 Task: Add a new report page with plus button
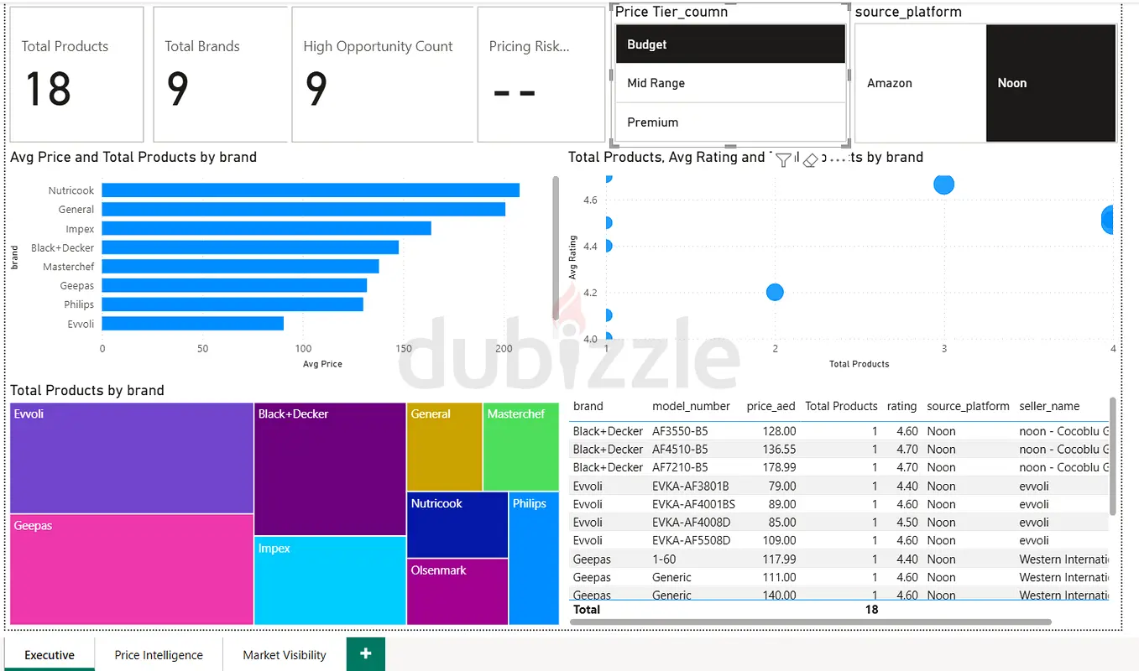pos(365,654)
